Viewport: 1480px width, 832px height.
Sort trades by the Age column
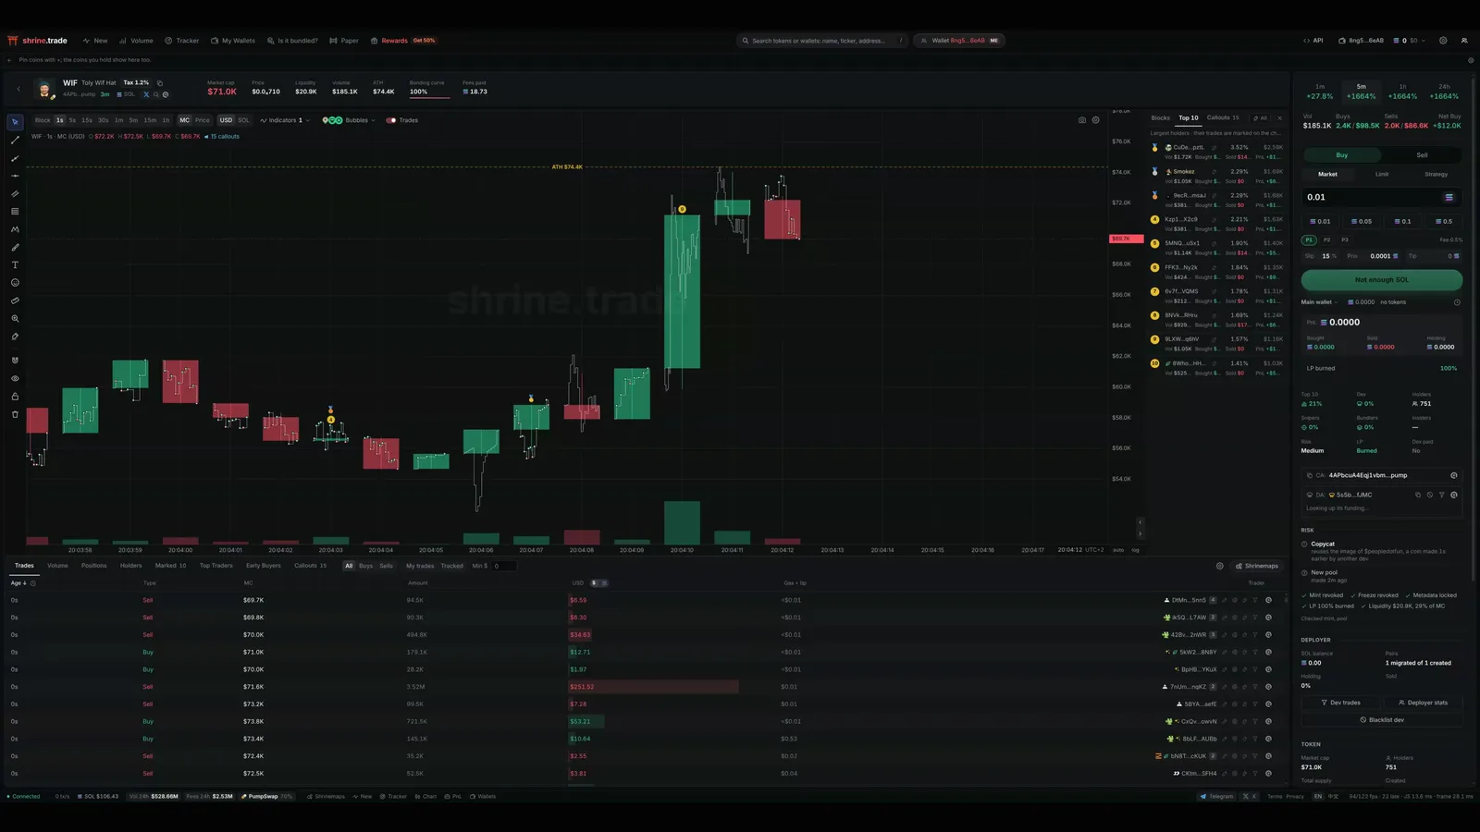18,583
